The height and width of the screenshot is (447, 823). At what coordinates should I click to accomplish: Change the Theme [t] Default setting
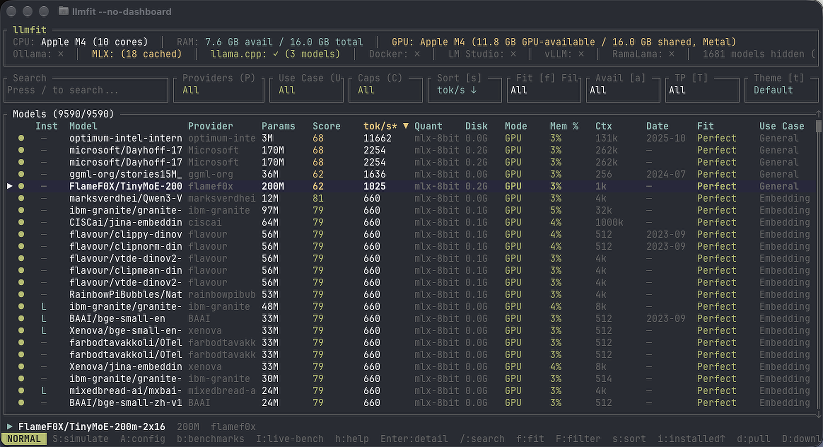tap(781, 90)
